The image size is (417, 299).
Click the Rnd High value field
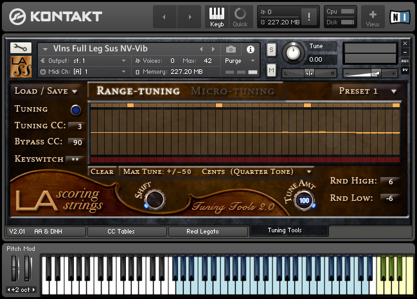tap(390, 182)
